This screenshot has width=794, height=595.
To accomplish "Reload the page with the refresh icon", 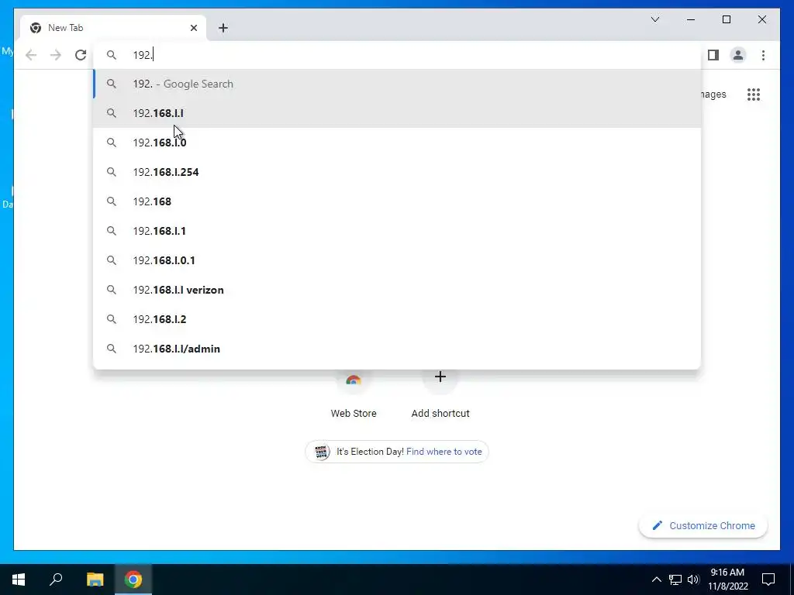I will 81,55.
